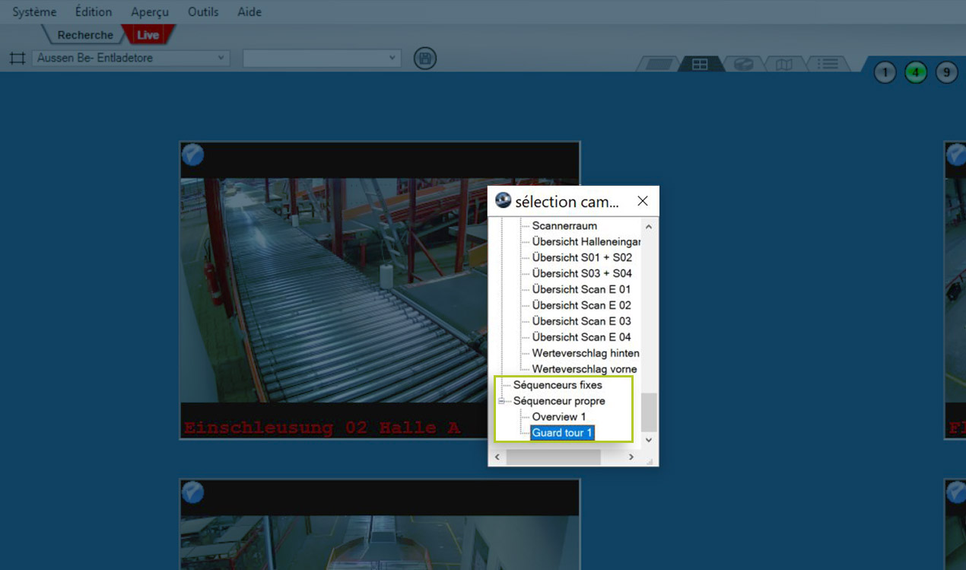966x570 pixels.
Task: Open the empty dropdown next to the save icon
Action: 322,58
